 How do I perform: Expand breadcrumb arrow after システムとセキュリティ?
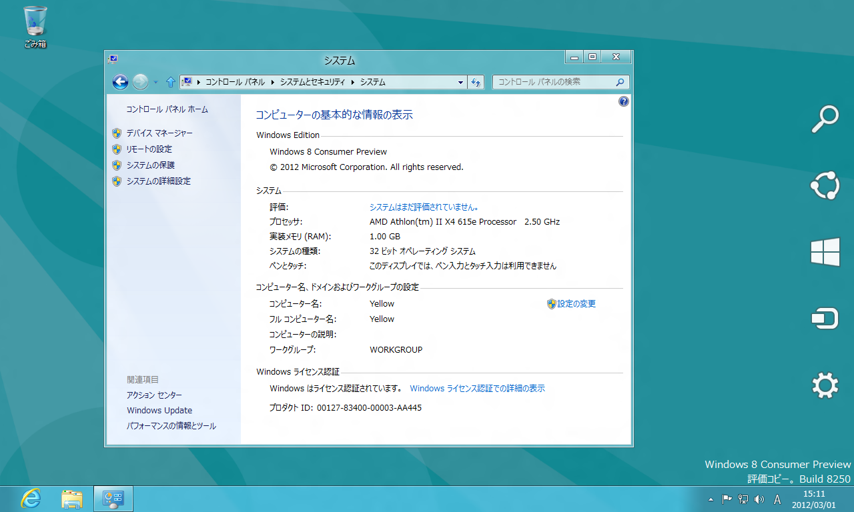click(x=352, y=82)
